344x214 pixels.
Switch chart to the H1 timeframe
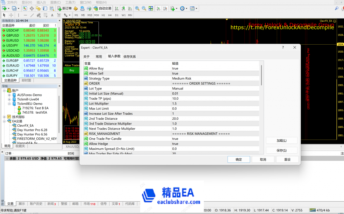pyautogui.click(x=103, y=15)
